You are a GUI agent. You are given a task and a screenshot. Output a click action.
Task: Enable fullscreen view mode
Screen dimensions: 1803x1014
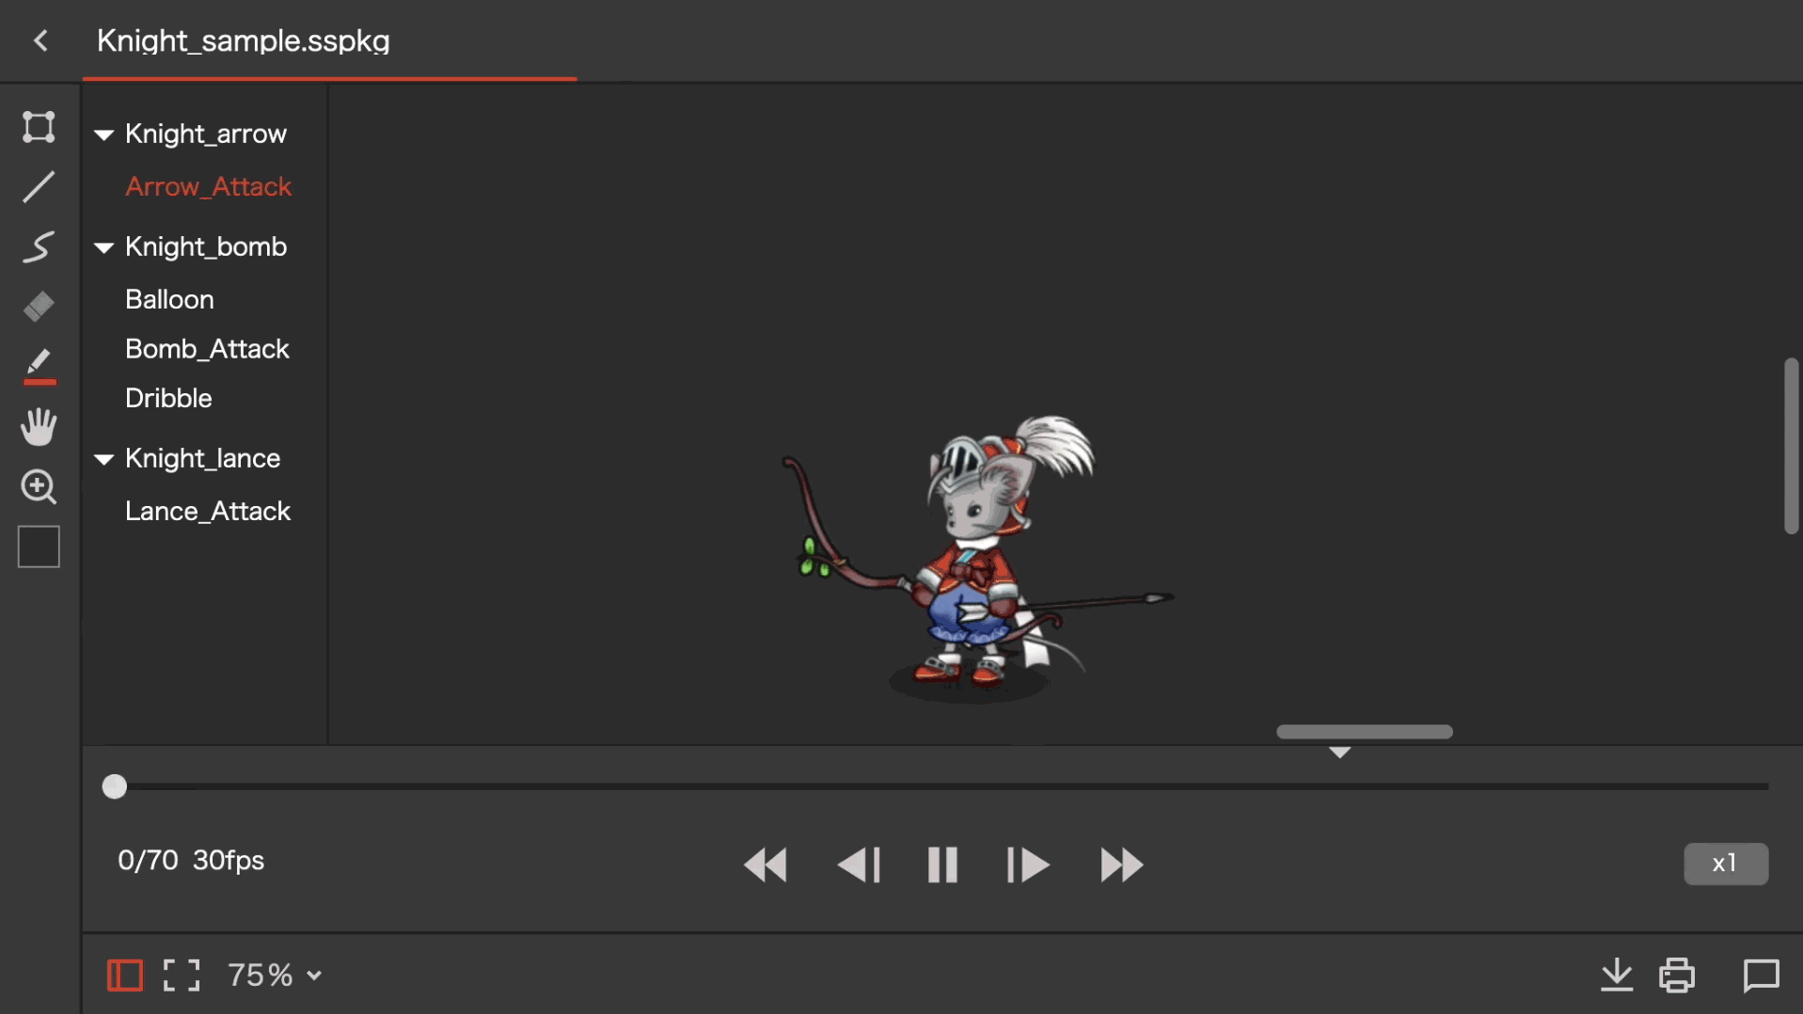[x=181, y=974]
